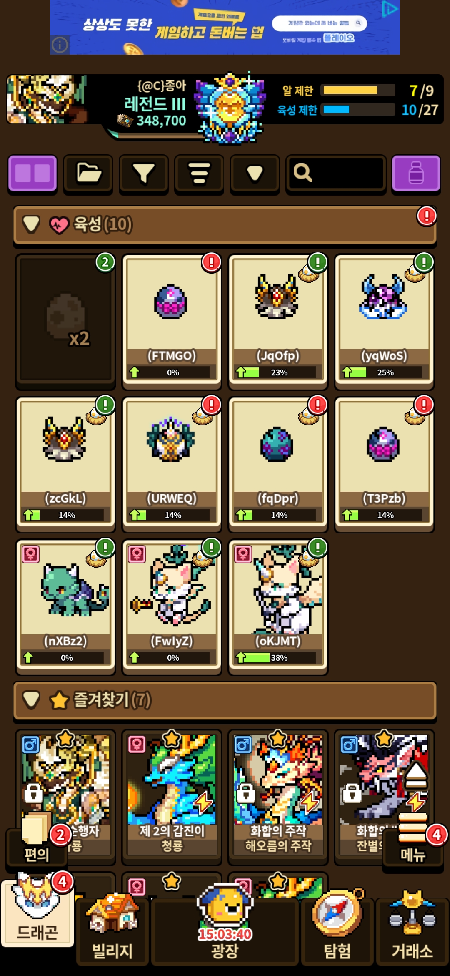This screenshot has height=976, width=450.
Task: Switch grid view with purple layout button
Action: coord(32,173)
